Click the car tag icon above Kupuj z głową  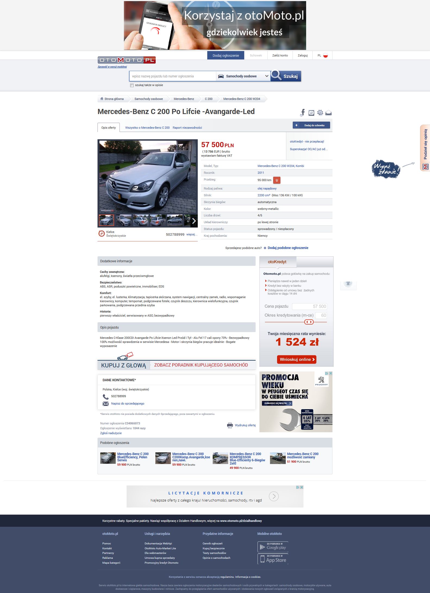[125, 356]
